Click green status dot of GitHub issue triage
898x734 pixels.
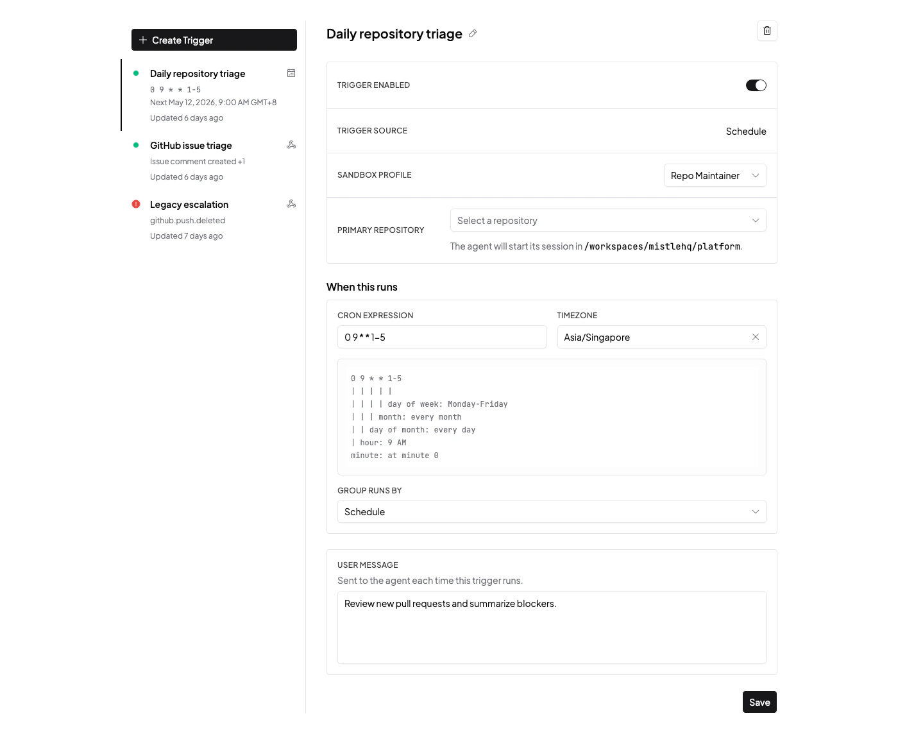[136, 145]
